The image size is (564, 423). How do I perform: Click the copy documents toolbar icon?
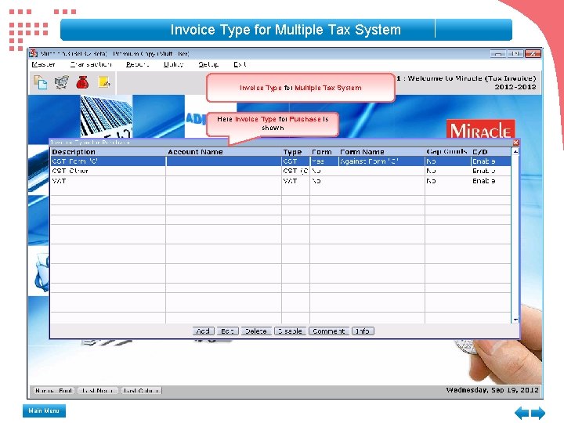(x=40, y=82)
